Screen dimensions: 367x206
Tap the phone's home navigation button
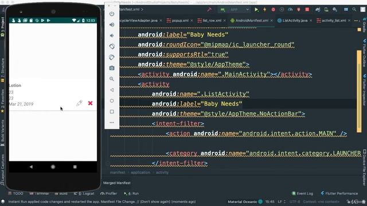click(x=53, y=167)
